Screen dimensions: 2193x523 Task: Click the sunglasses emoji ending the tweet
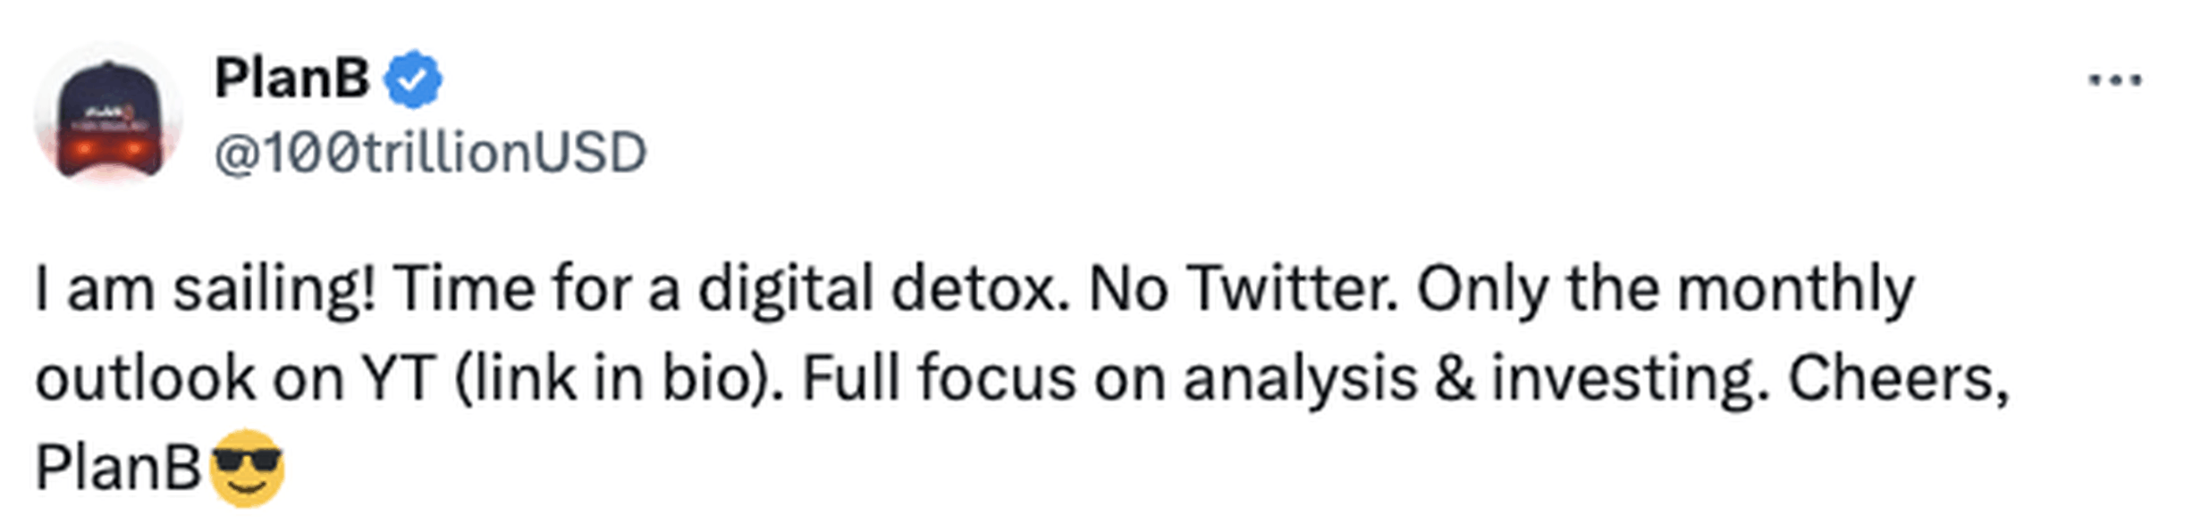247,468
